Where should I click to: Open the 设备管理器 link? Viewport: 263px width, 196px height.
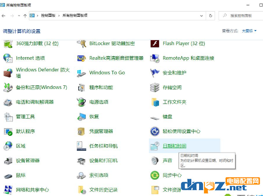click(28, 161)
